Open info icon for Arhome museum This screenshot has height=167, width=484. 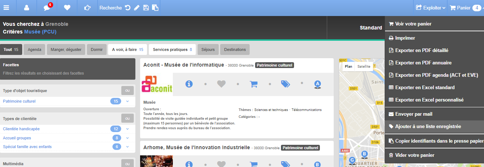point(189,164)
